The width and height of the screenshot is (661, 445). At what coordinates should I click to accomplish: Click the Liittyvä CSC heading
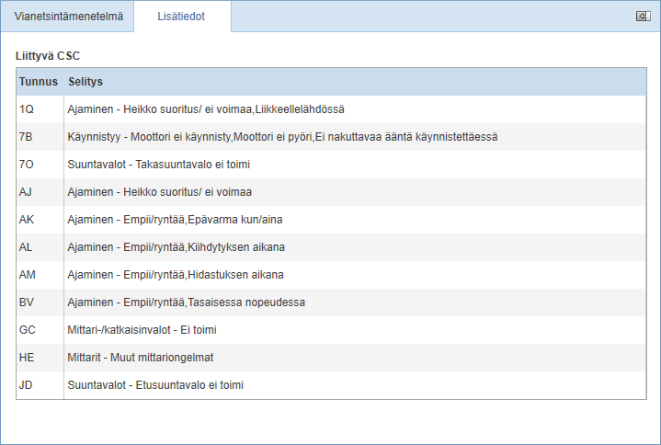click(48, 56)
